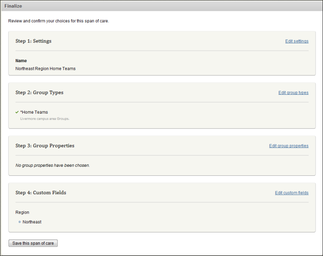
Task: Click the Northeast Region Home Teams name value
Action: tap(45, 69)
